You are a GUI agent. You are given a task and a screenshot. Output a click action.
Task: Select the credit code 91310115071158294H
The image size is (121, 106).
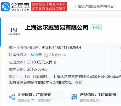pos(61,48)
